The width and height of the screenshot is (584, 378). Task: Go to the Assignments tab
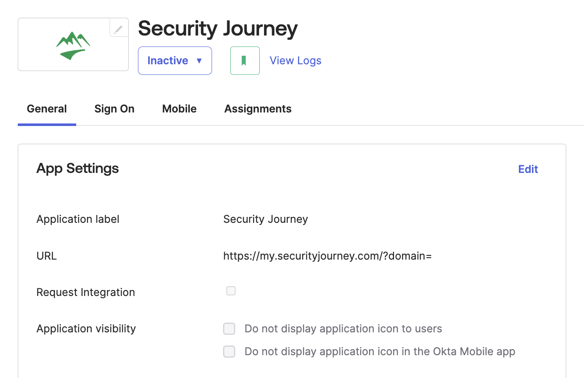[258, 109]
